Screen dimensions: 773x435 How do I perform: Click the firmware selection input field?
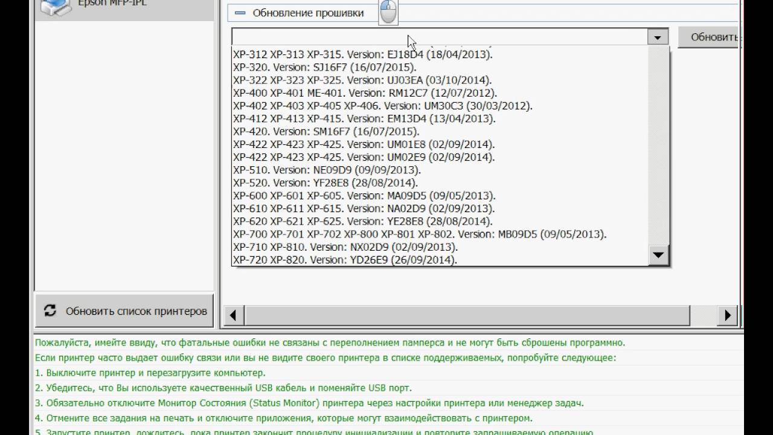440,37
